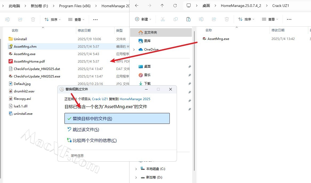Click the pin icon beside 桌面 in the sidebar
Viewport: 311px width, 183px height.
tap(190, 67)
